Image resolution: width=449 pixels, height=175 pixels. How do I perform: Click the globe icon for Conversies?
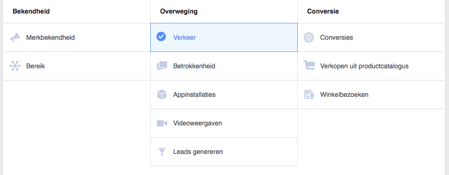click(309, 37)
